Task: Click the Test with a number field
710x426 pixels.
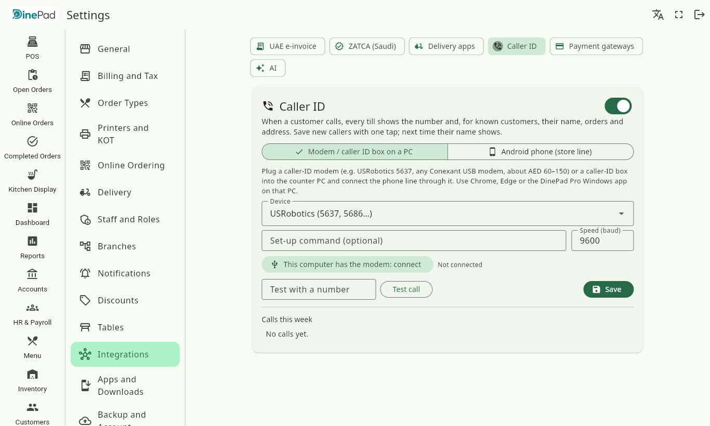Action: pyautogui.click(x=319, y=289)
